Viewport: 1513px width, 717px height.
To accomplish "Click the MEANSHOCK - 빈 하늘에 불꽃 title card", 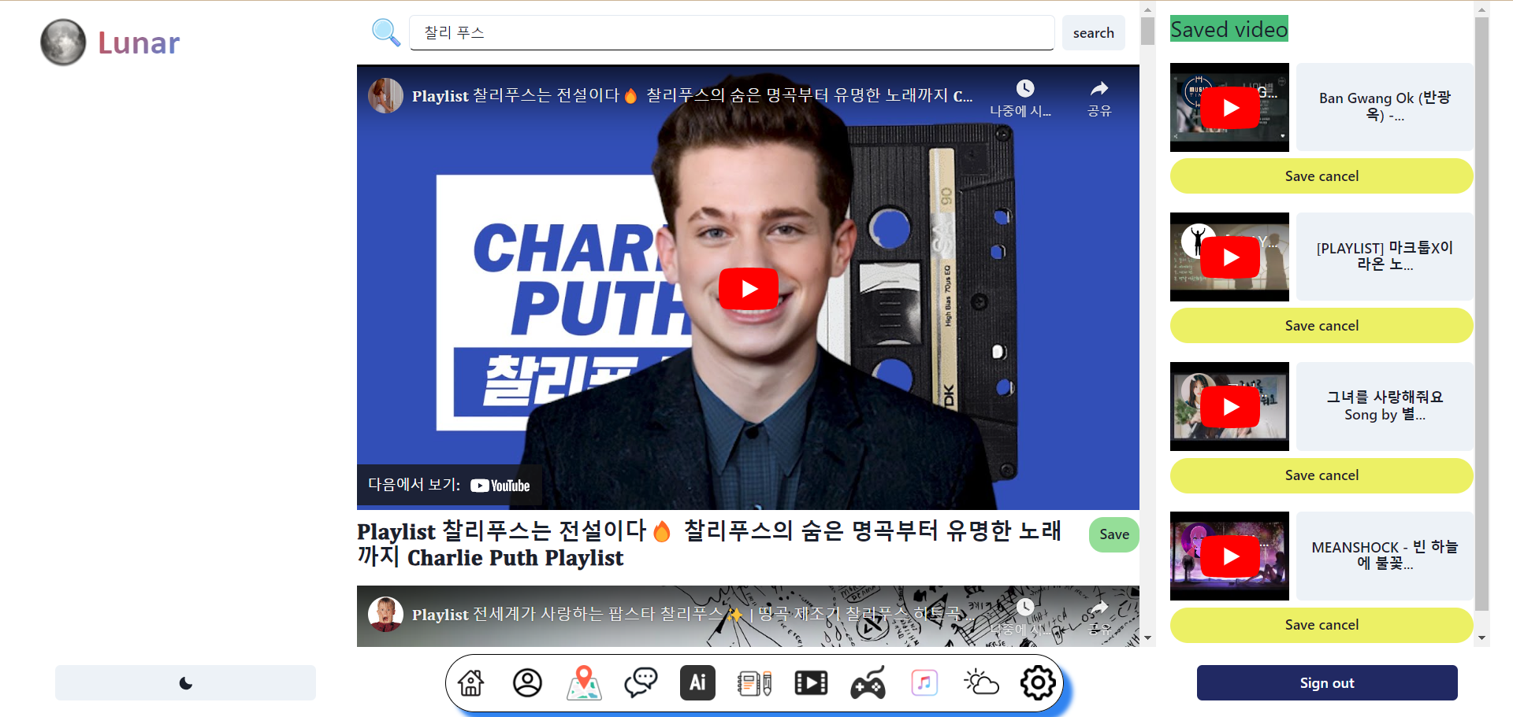I will click(x=1385, y=556).
